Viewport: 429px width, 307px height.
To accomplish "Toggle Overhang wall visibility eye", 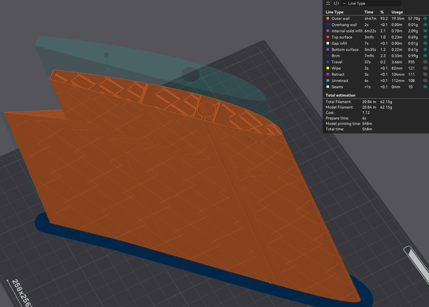I will tap(425, 25).
